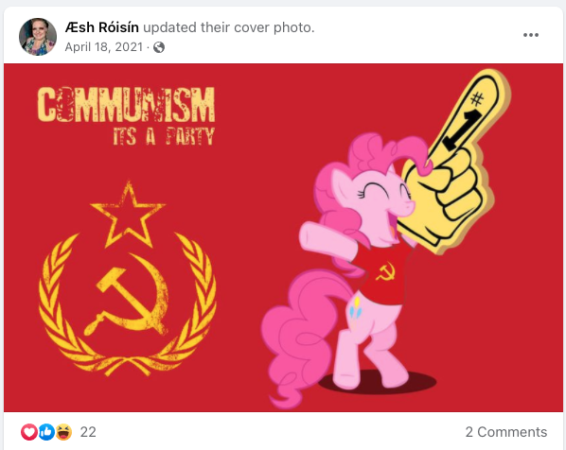Viewport: 566px width, 450px height.
Task: Click the yellow #1 foam finger in photo
Action: (x=456, y=163)
